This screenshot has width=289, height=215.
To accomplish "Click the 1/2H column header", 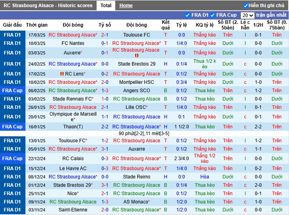I will pos(258,25).
